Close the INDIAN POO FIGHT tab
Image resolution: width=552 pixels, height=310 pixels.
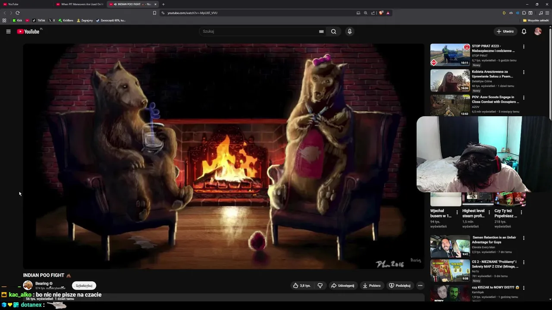tap(155, 4)
